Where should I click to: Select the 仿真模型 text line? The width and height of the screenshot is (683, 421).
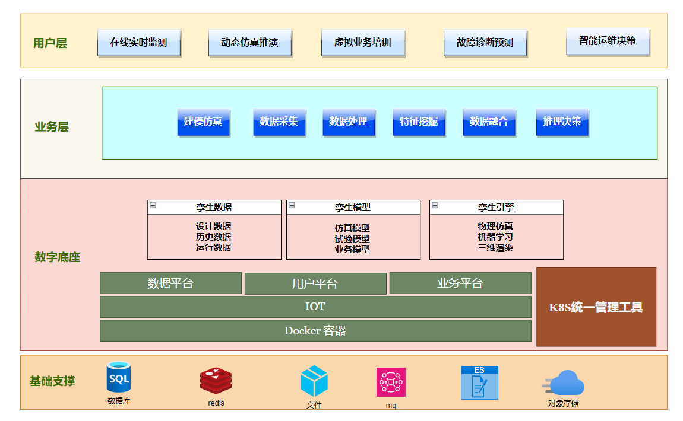[352, 228]
